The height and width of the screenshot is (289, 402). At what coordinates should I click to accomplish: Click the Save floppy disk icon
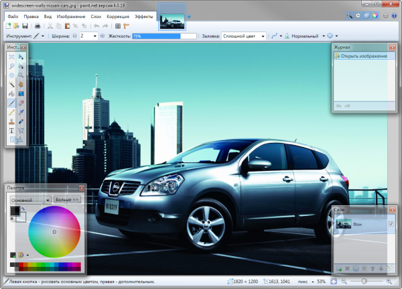coord(25,25)
